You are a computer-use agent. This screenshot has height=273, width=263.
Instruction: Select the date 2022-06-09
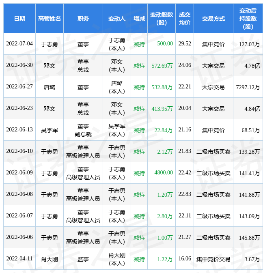tap(19, 172)
